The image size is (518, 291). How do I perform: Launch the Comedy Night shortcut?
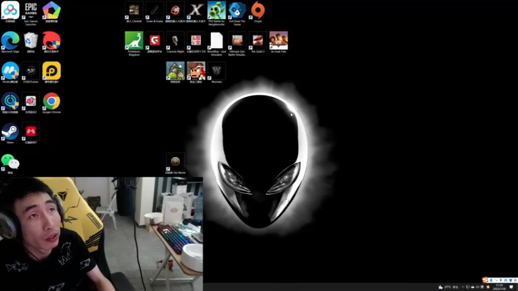[175, 41]
